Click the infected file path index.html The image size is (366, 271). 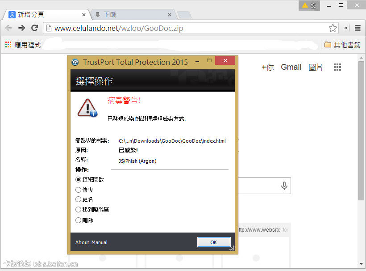pos(172,141)
